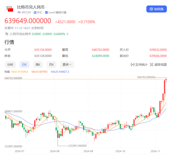Click the 加自选 add-to-watchlist button
Viewport: 171px width, 155px height.
[156, 9]
